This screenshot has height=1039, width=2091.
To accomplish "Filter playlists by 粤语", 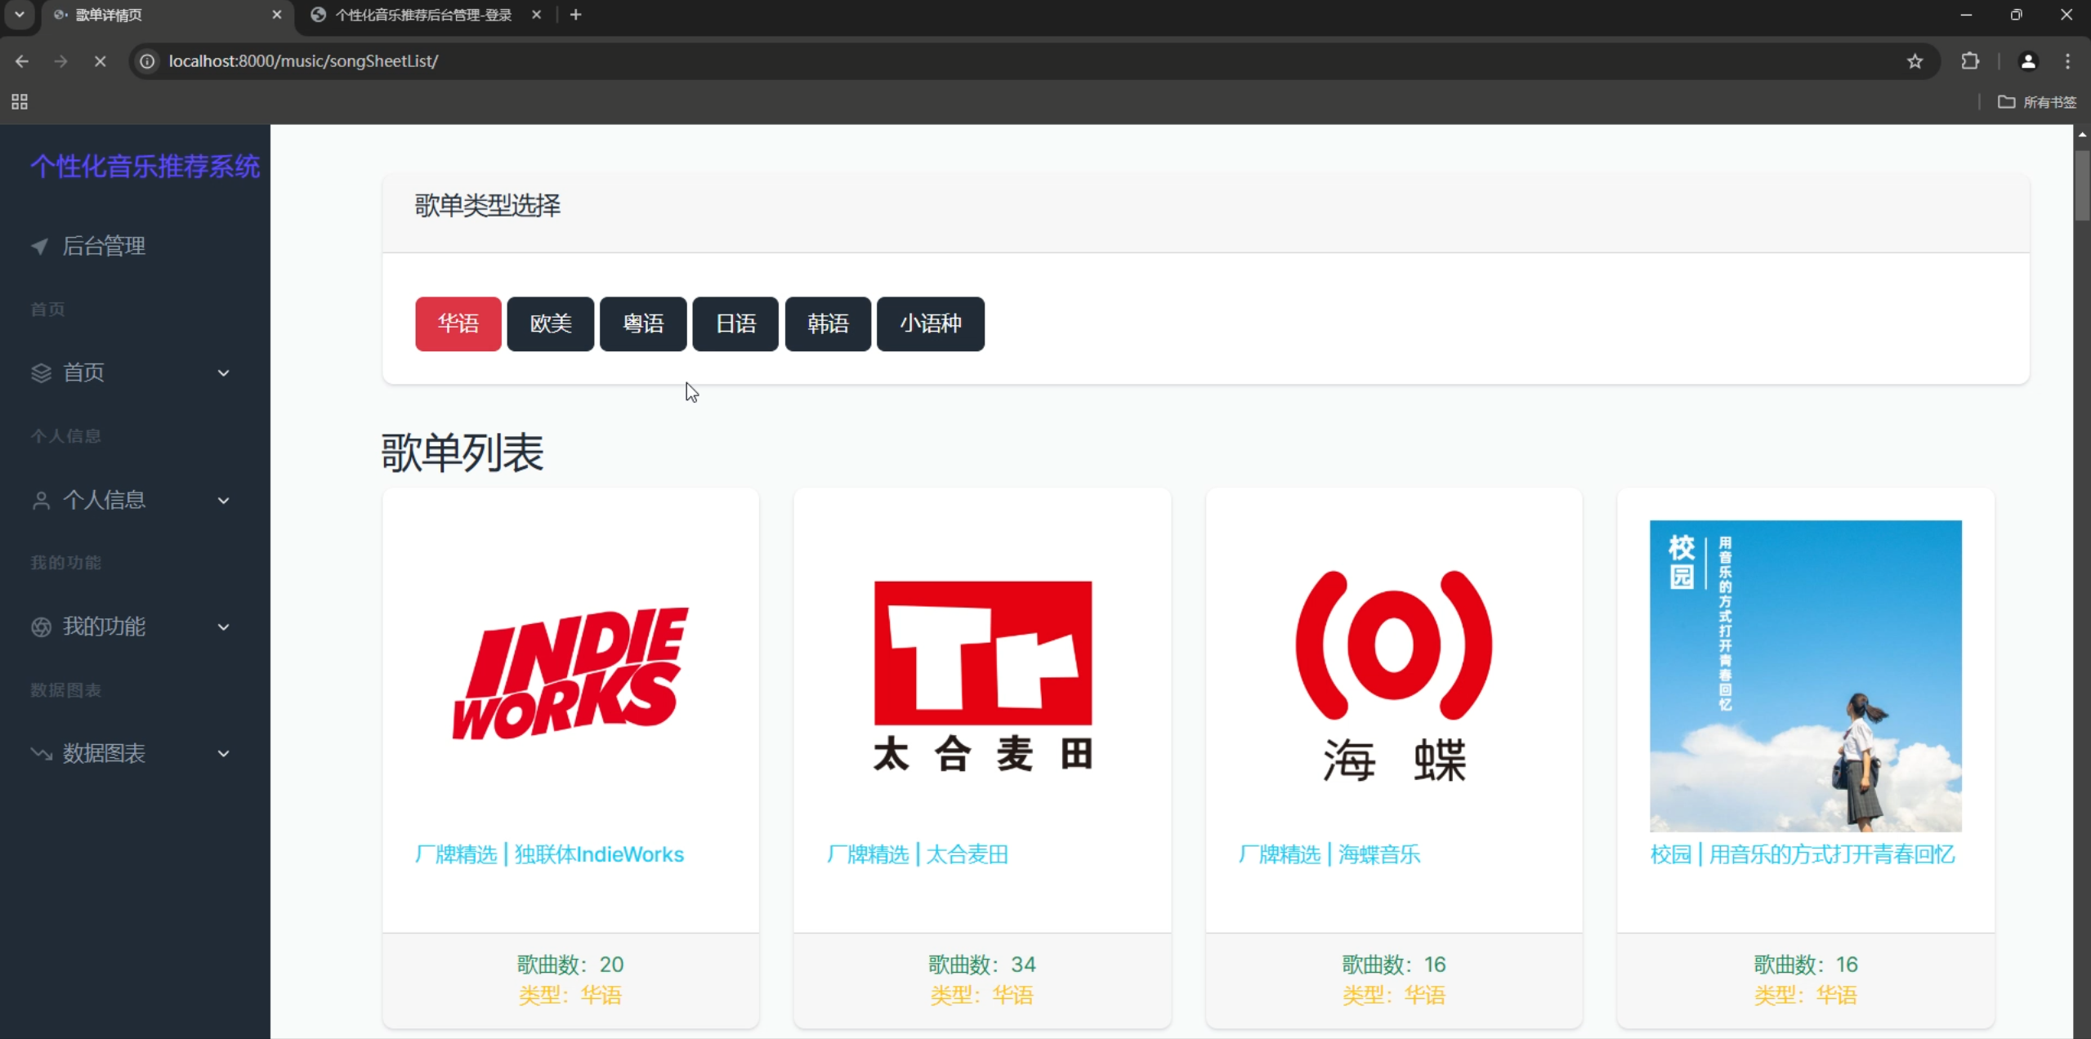I will click(643, 324).
